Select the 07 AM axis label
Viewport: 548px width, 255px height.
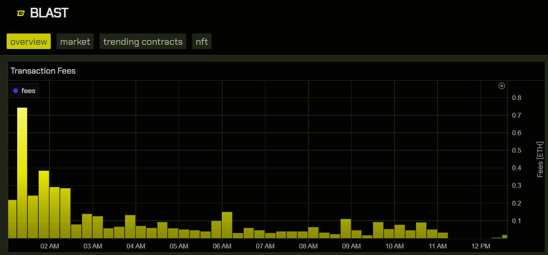[x=265, y=246]
